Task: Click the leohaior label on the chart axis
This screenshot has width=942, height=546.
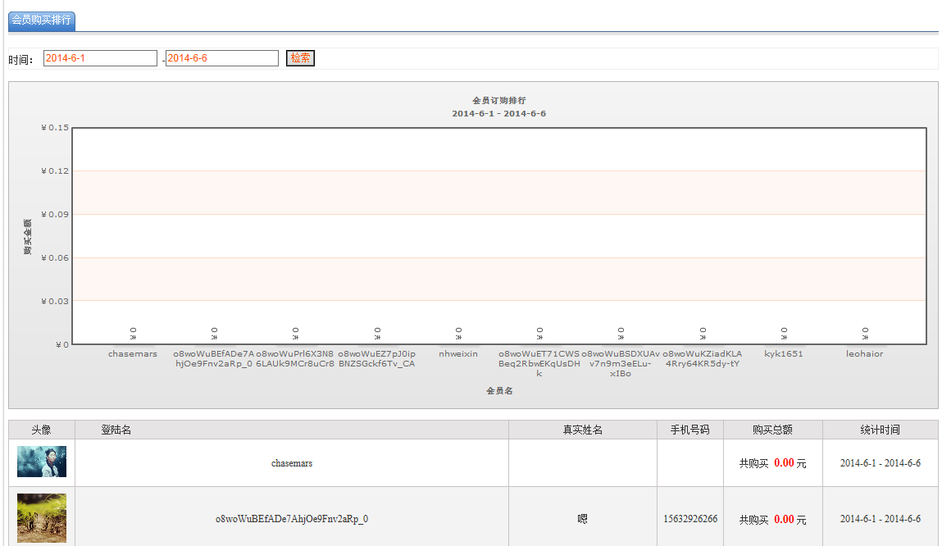Action: pyautogui.click(x=865, y=354)
